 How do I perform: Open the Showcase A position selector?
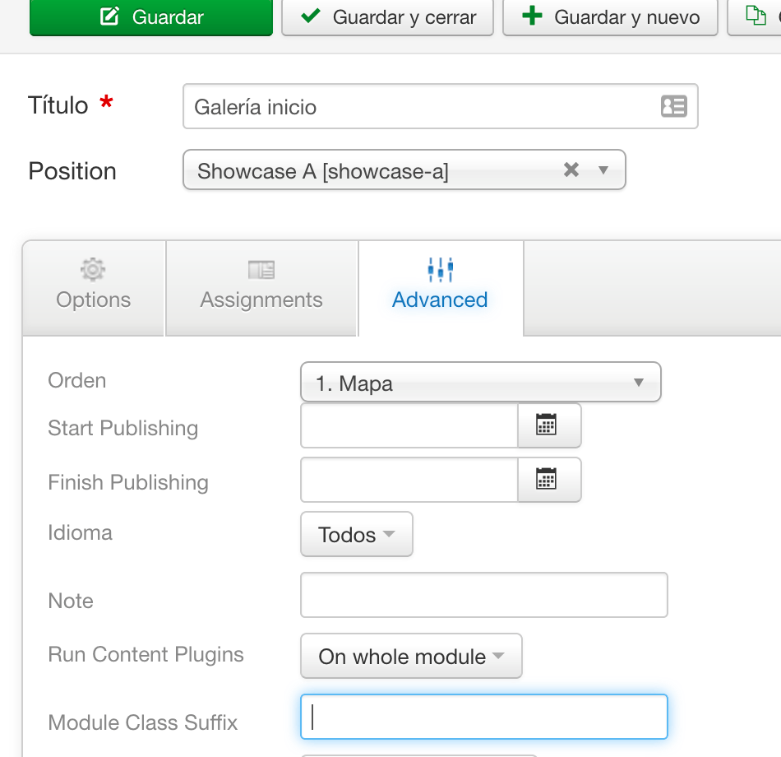coord(404,170)
